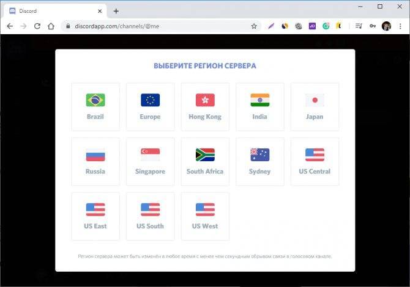Select India as server region

click(x=260, y=107)
